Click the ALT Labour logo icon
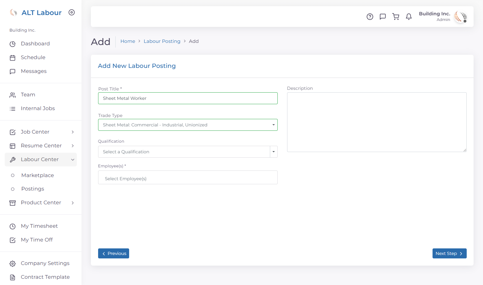Viewport: 483px width, 285px height. click(13, 13)
